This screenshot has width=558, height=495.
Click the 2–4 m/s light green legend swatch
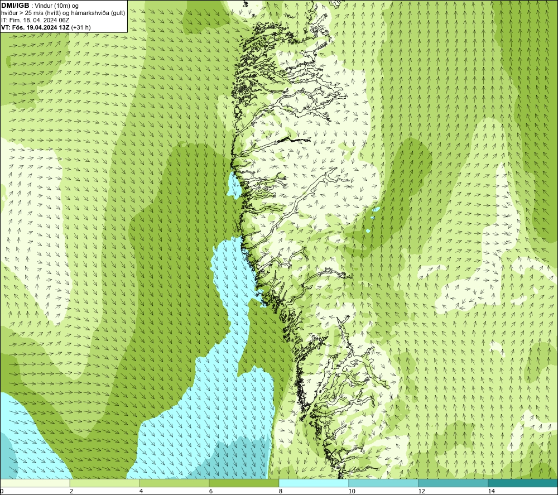[105, 483]
